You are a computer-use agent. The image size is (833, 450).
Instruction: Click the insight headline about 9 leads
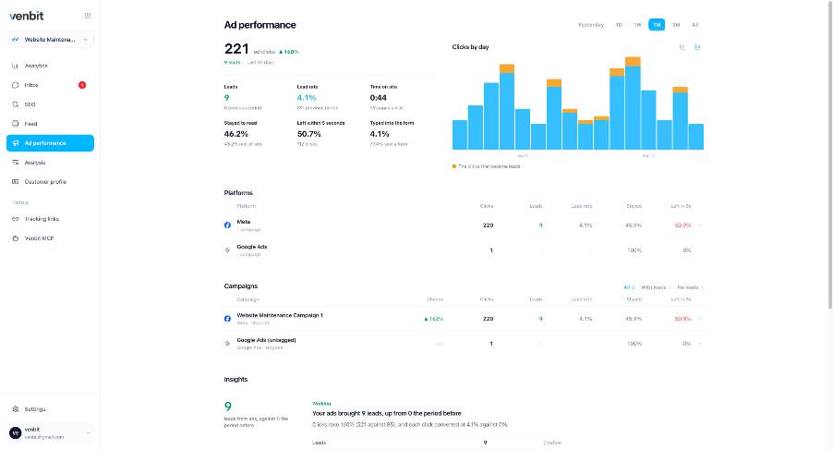[387, 413]
